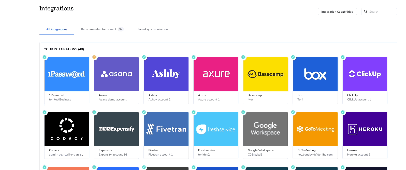Open the Heroku integration logo tile
This screenshot has height=170, width=406.
point(365,129)
